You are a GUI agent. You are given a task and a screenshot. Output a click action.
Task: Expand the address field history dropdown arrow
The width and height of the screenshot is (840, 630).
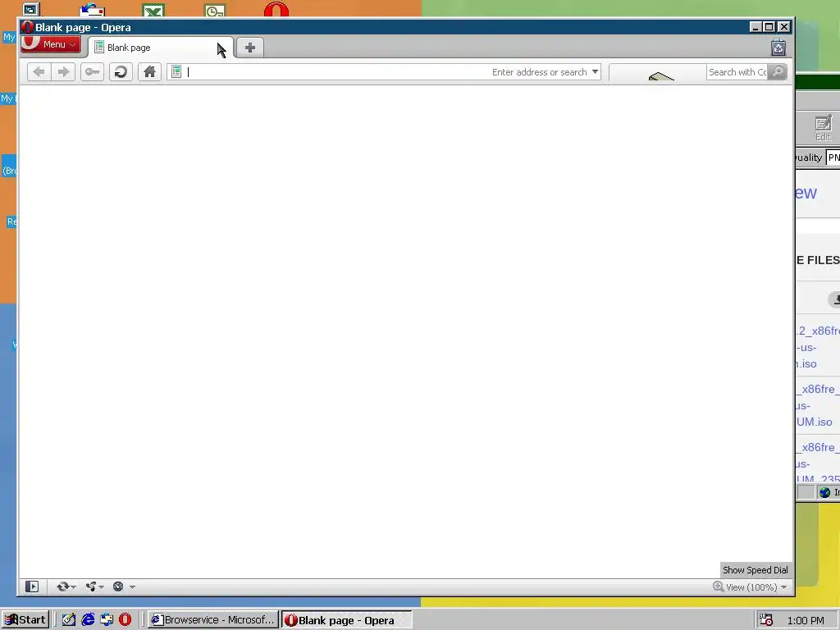pyautogui.click(x=595, y=72)
